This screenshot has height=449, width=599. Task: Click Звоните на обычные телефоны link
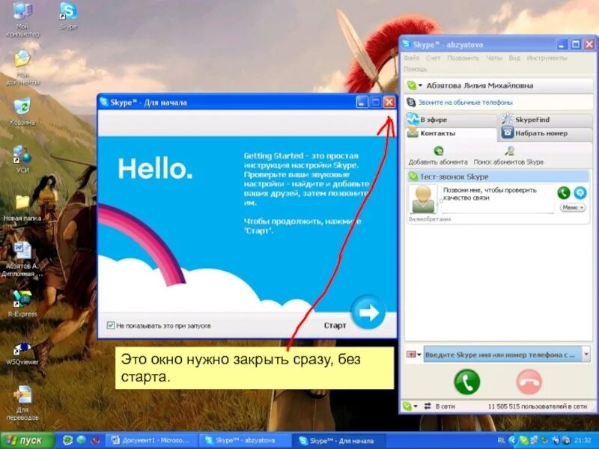465,103
